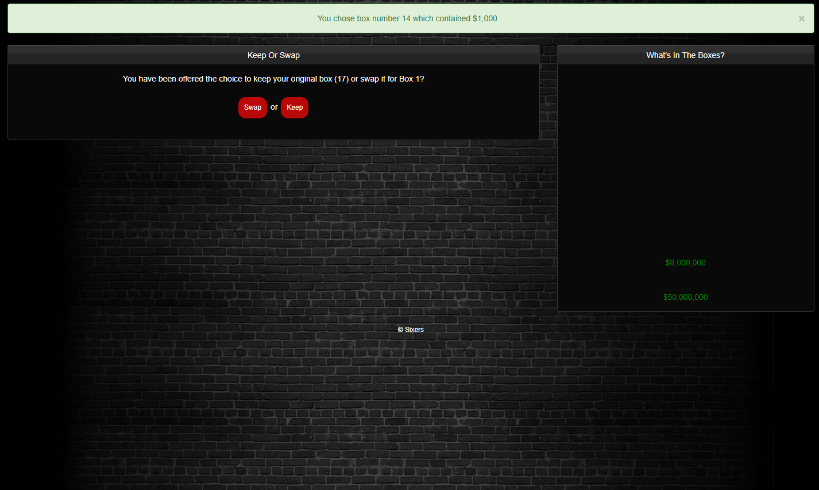Click "Boxes?" in the right panel title
819x490 pixels.
click(711, 55)
